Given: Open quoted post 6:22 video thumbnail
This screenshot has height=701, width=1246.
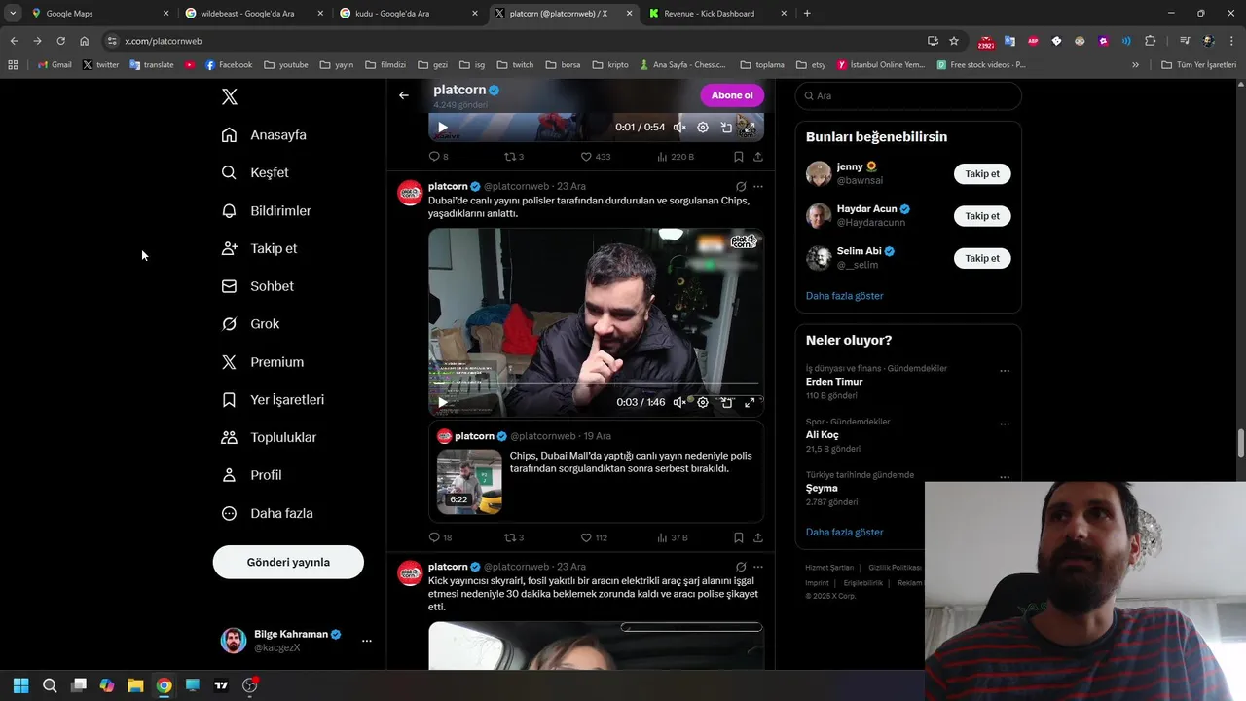Looking at the screenshot, I should [469, 481].
